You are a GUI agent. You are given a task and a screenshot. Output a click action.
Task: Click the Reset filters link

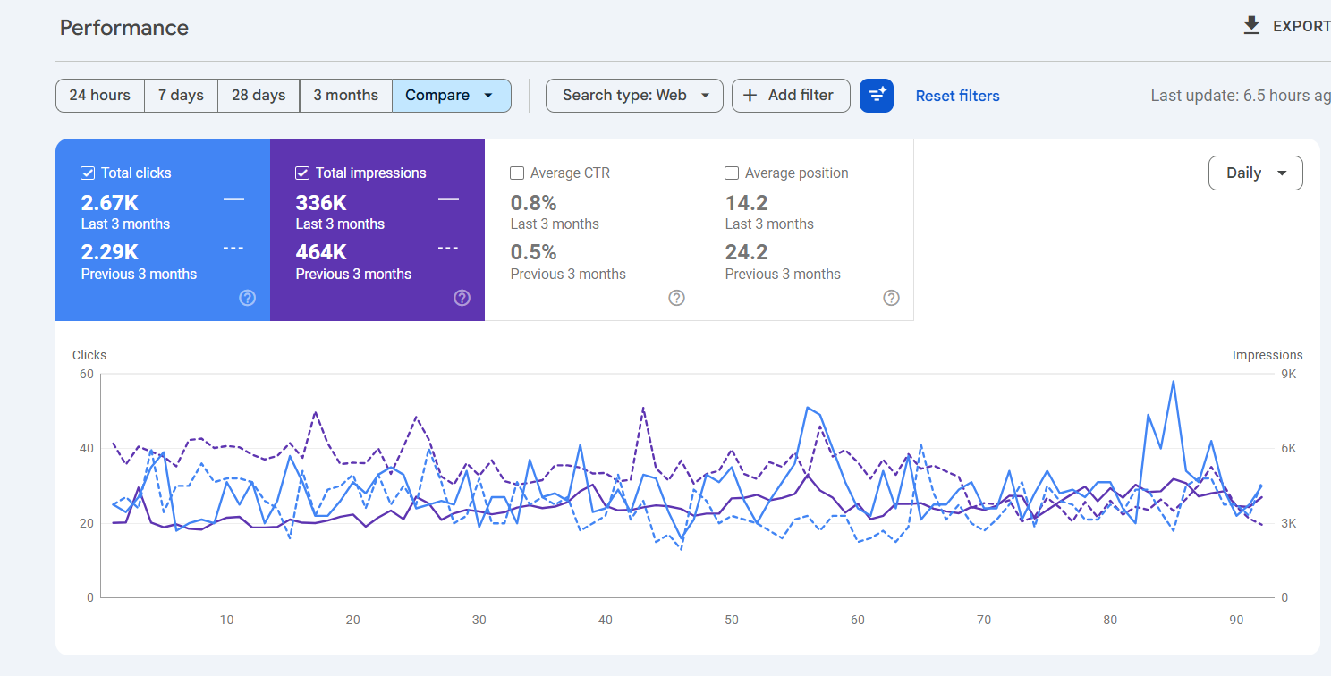[957, 97]
